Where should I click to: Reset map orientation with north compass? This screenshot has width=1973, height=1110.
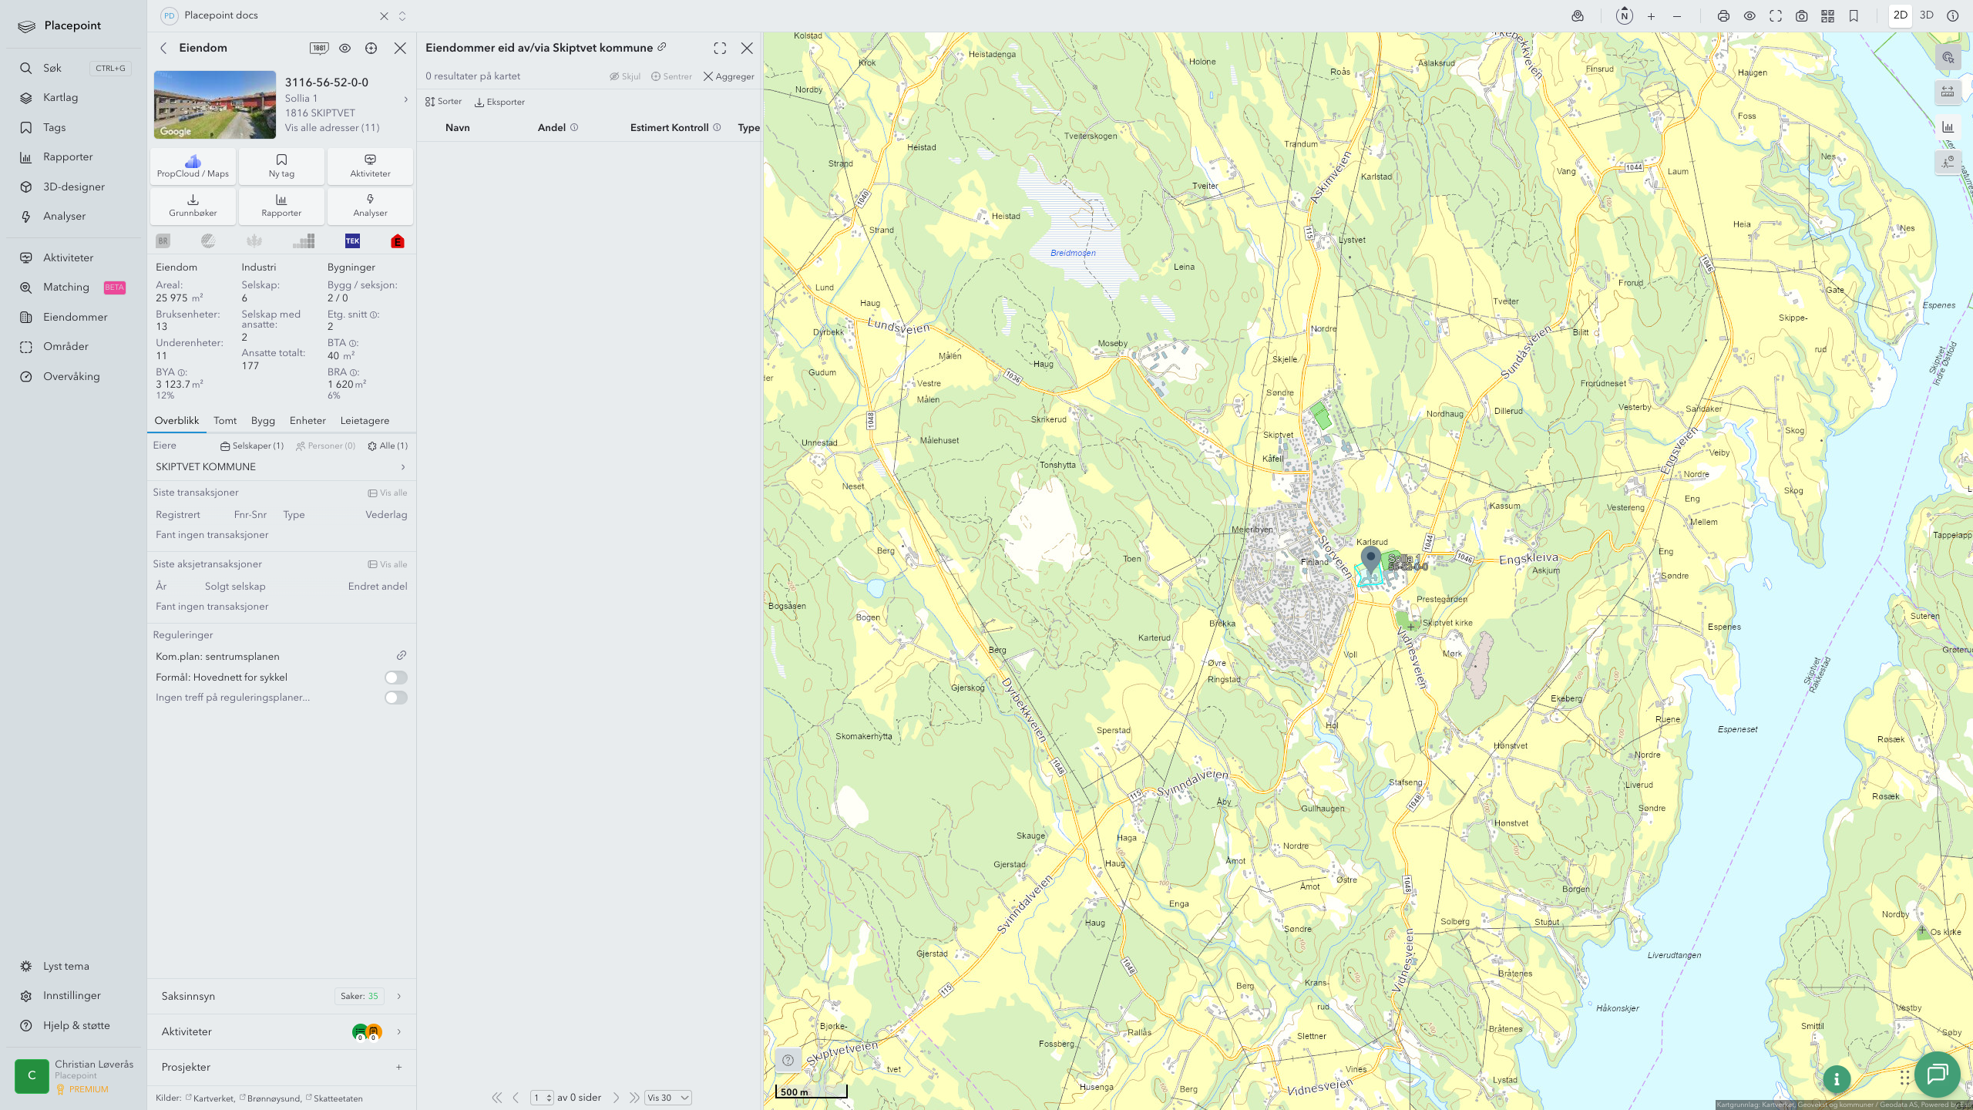click(x=1625, y=16)
